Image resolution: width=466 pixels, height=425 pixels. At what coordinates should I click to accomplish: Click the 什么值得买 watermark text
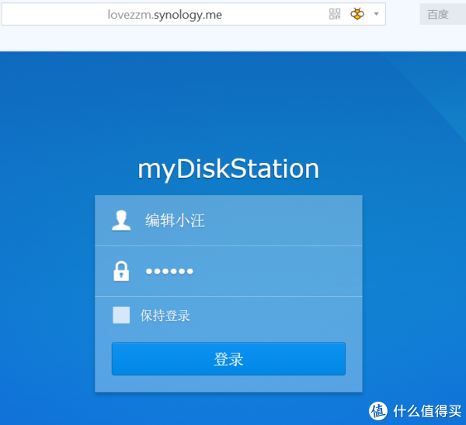click(426, 409)
